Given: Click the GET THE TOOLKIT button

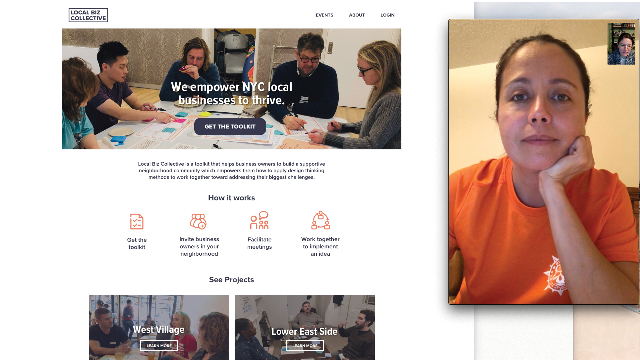Looking at the screenshot, I should click(230, 127).
